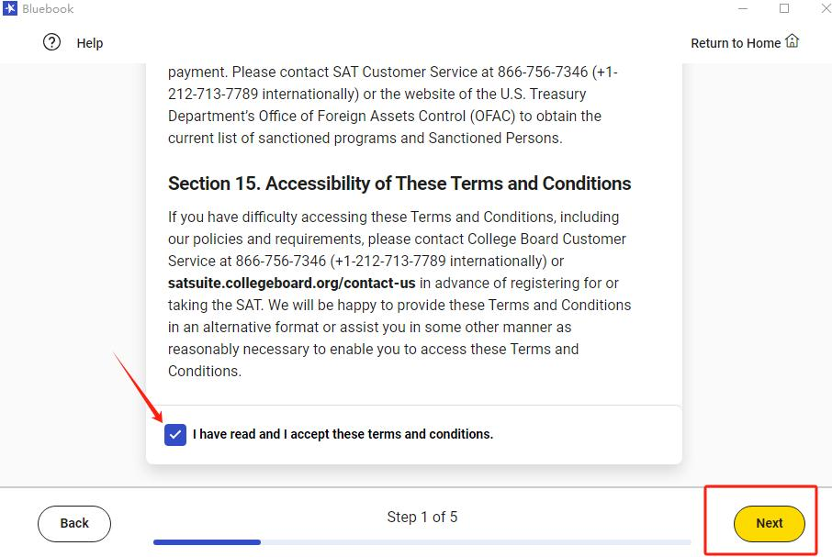Click the Bluebook title text in title bar

[48, 9]
